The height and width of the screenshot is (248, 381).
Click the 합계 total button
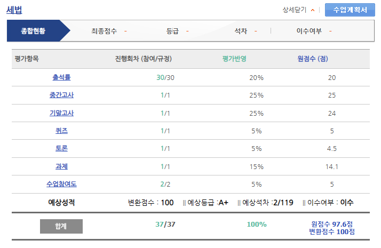click(61, 226)
